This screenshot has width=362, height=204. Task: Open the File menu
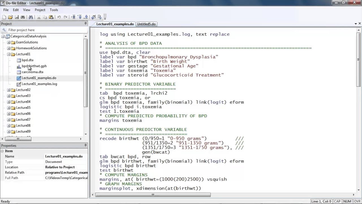(6, 10)
